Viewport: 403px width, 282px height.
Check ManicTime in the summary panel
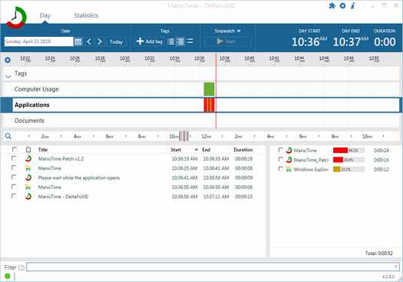click(x=281, y=150)
